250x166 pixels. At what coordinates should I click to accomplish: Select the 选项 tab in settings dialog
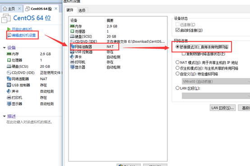[82, 10]
